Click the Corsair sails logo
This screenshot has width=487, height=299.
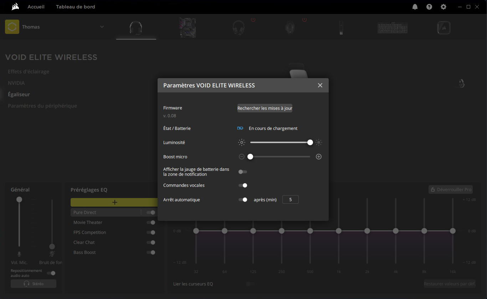tap(15, 6)
